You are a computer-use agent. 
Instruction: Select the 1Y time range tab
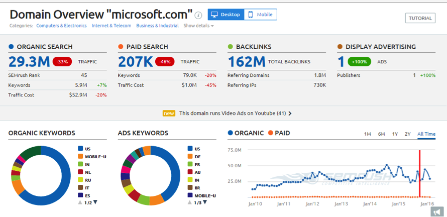point(395,134)
